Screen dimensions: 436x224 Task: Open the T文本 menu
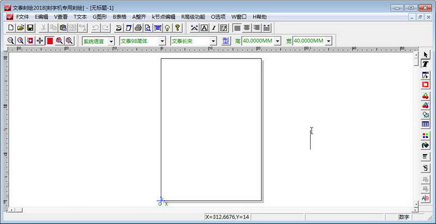coord(80,17)
